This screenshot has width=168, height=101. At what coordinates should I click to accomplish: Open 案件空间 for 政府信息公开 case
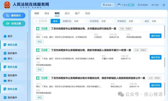click(x=155, y=85)
